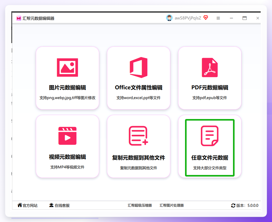This screenshot has height=222, width=272.
Task: Open the 汇帮图片处理器 link
Action: click(172, 205)
